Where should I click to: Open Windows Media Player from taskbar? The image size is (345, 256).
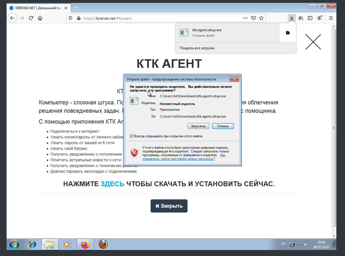pyautogui.click(x=68, y=244)
